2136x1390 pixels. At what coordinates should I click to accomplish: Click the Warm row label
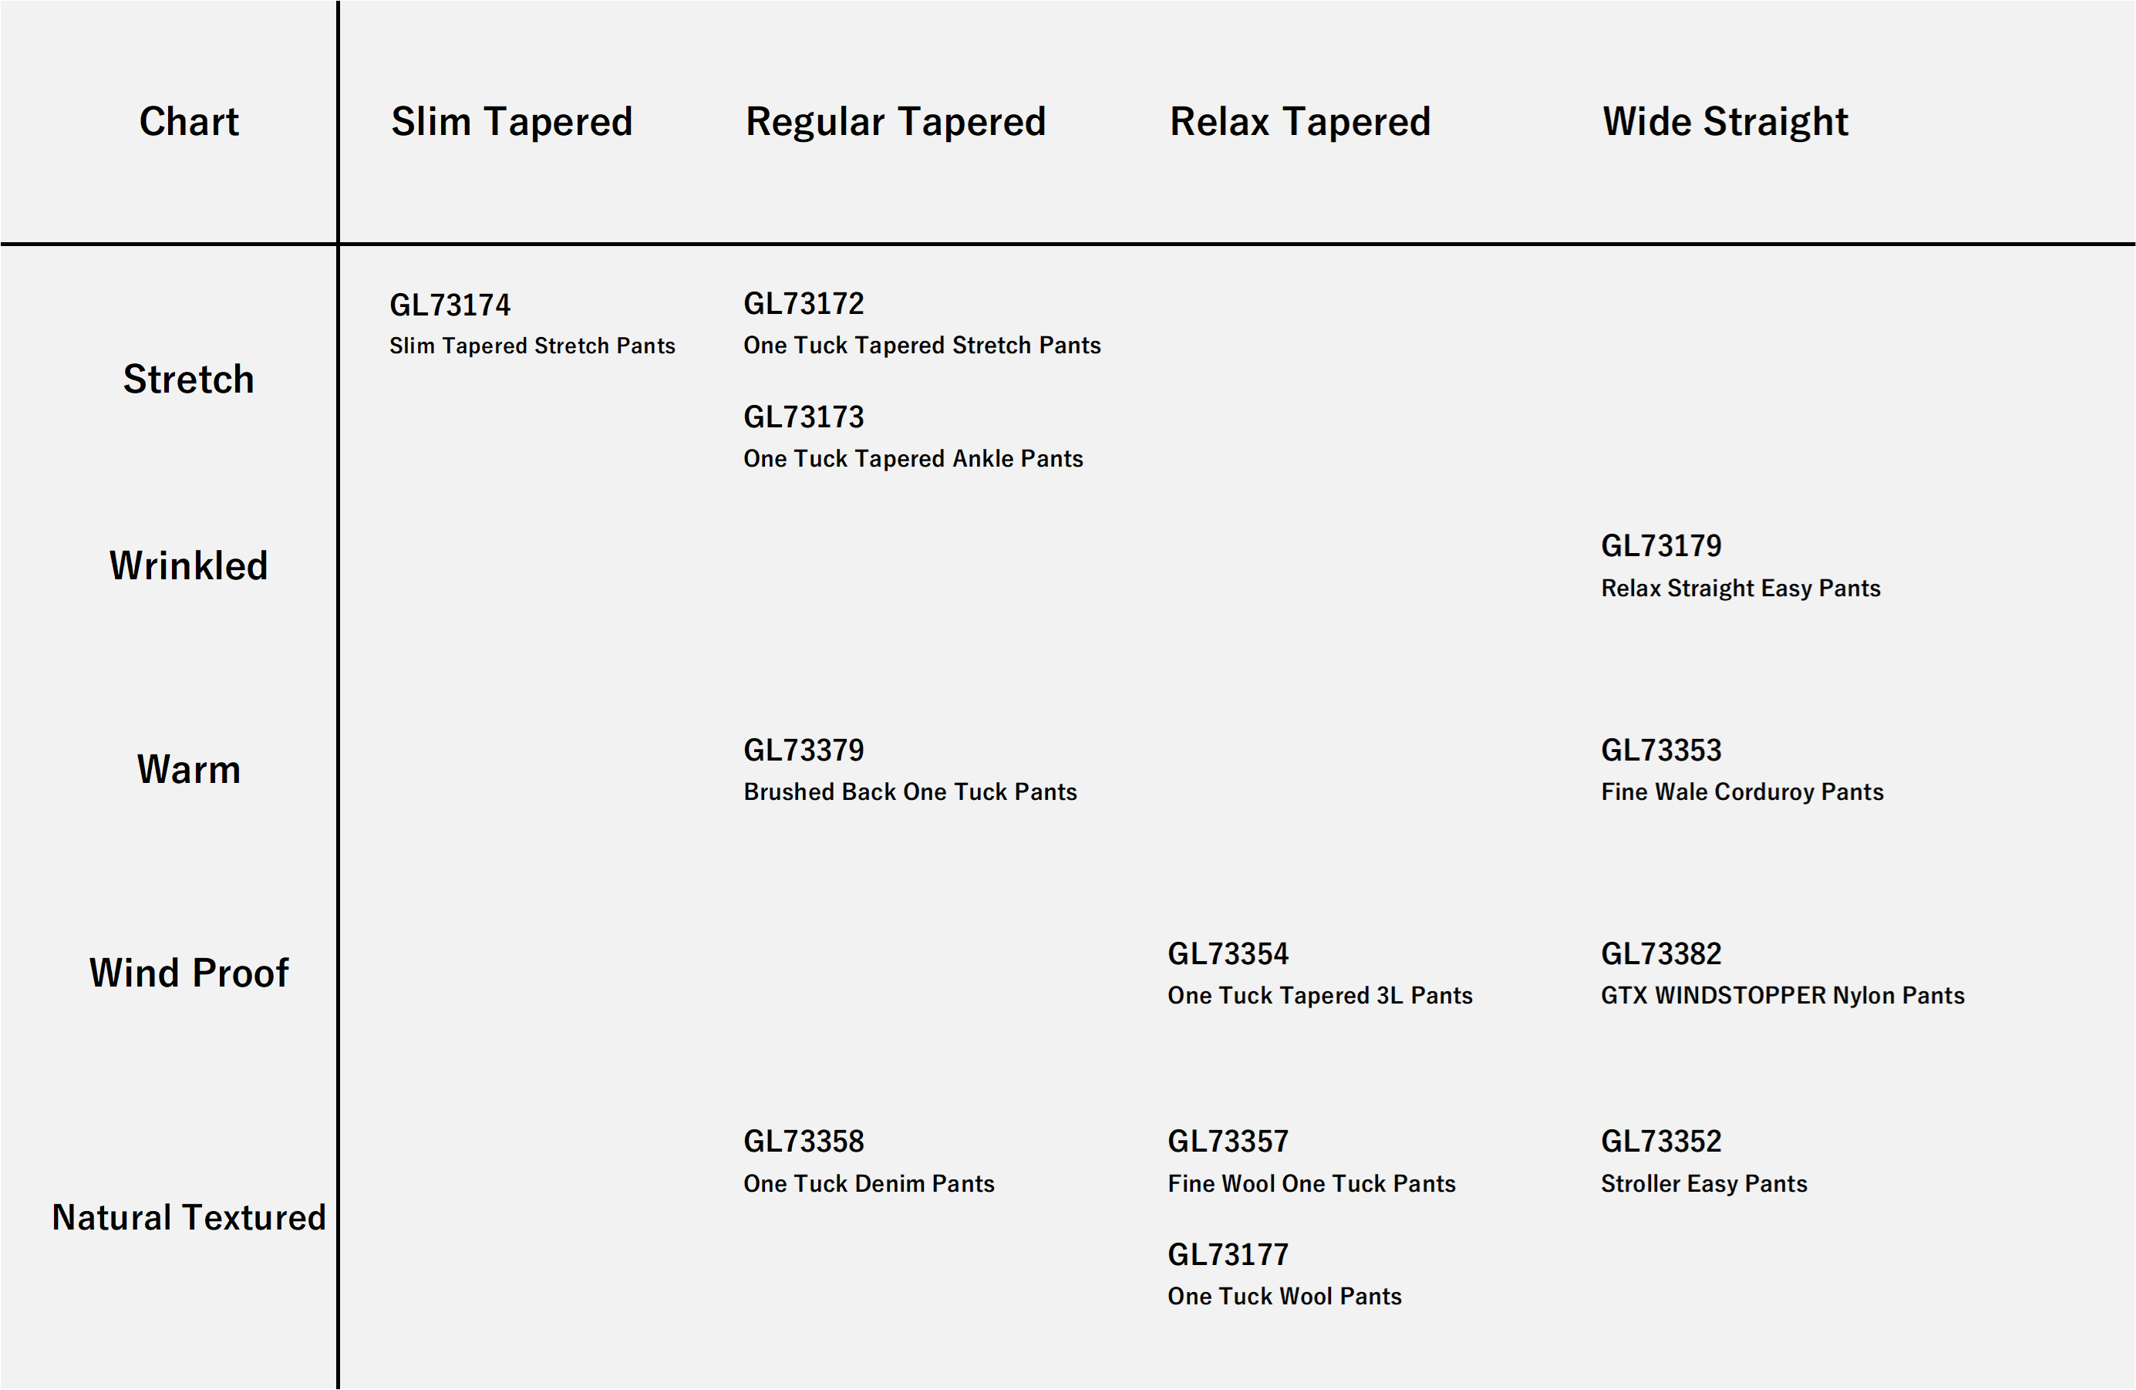point(188,770)
